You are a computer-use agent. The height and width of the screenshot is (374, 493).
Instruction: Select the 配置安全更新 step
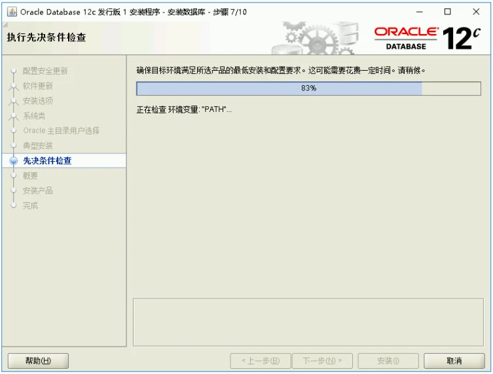[x=45, y=71]
